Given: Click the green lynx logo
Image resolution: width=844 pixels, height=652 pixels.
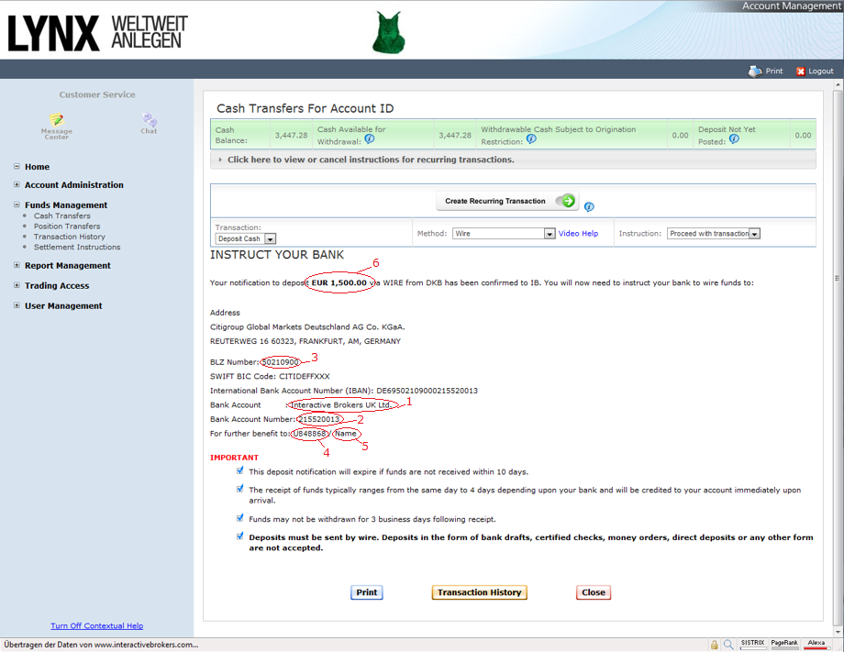Looking at the screenshot, I should 389,33.
